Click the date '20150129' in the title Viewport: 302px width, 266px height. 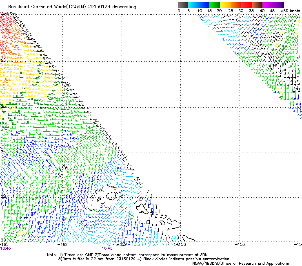point(99,7)
